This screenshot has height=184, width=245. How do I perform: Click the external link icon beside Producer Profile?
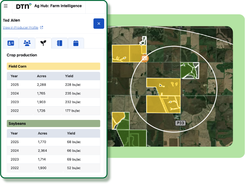click(41, 28)
